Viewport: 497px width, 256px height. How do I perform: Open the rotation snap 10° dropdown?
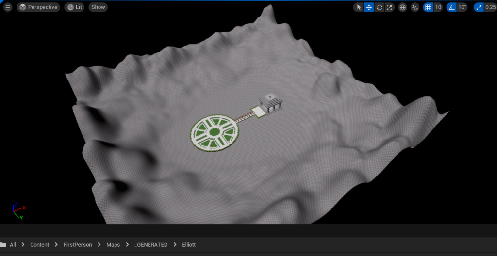462,7
